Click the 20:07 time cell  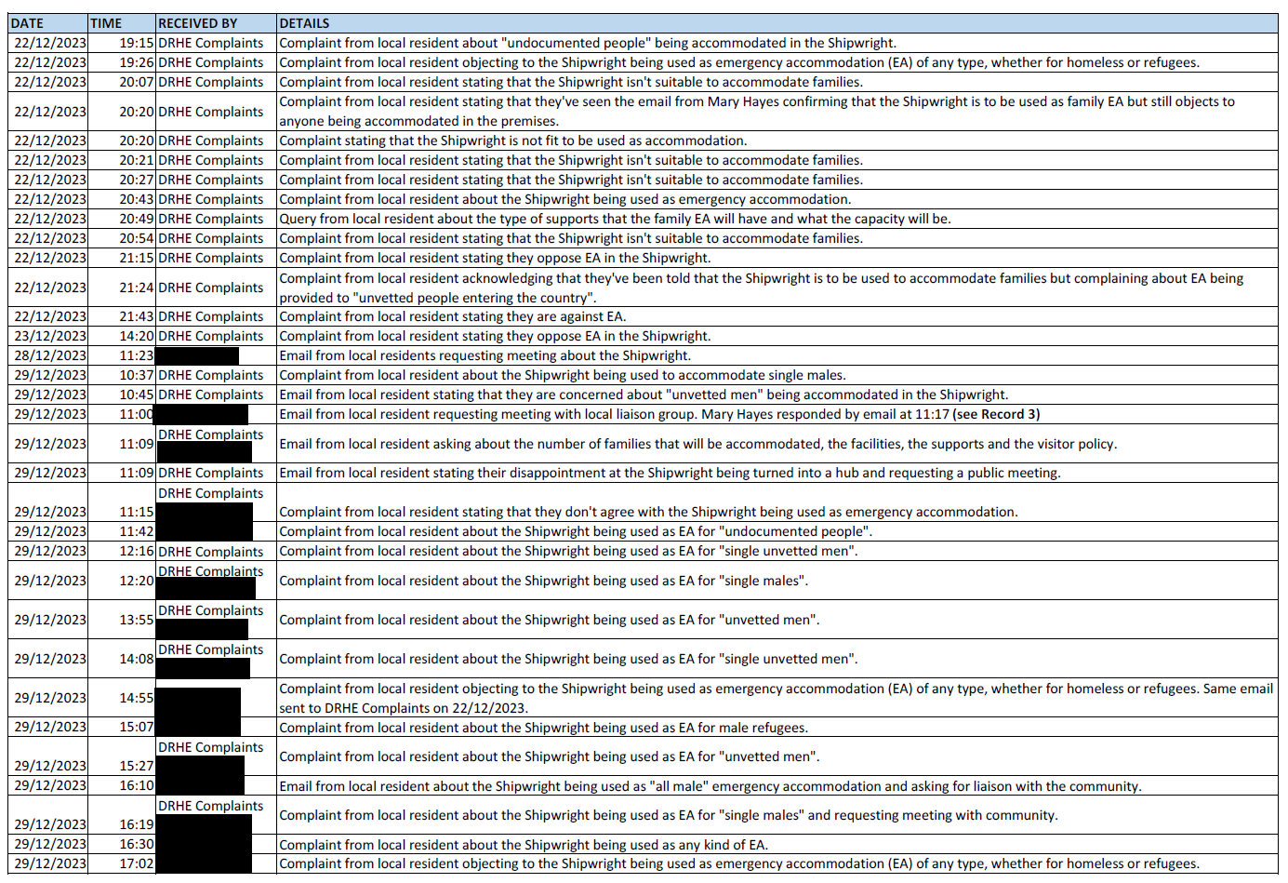click(x=121, y=82)
